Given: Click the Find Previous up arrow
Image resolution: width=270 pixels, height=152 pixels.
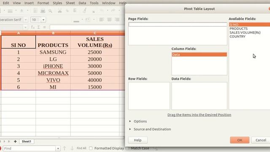Looking at the screenshot, I should click(x=65, y=148).
